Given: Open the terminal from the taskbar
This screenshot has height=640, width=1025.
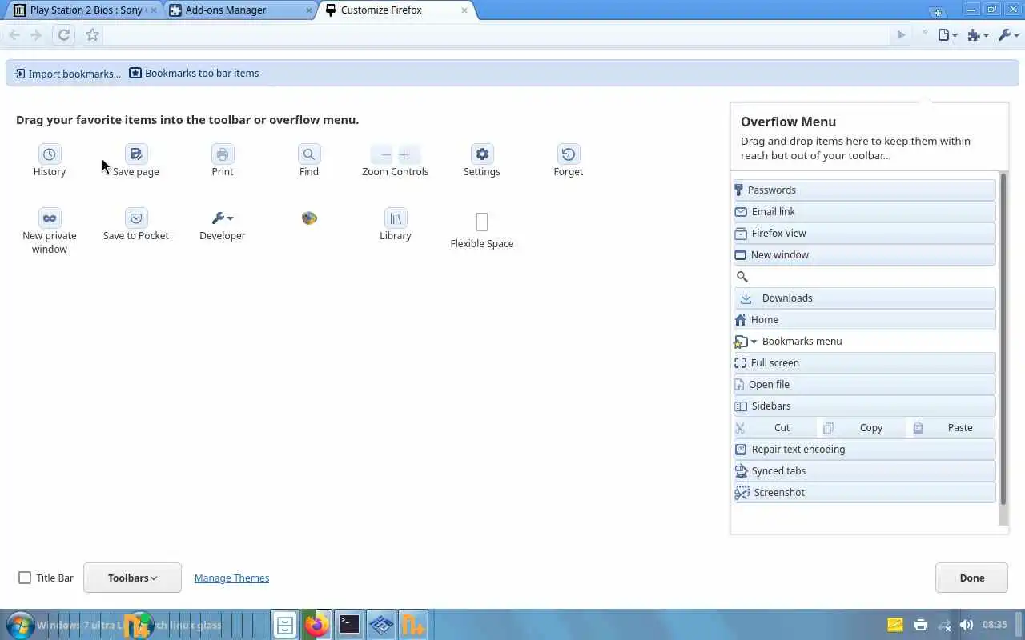Looking at the screenshot, I should pos(348,625).
